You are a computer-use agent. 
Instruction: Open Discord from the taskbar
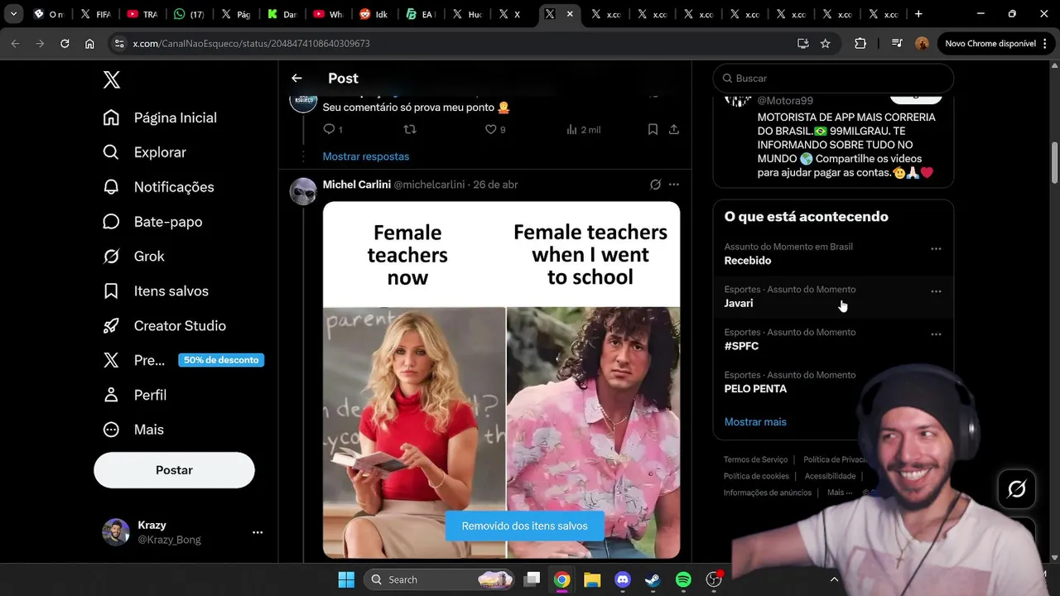(623, 579)
